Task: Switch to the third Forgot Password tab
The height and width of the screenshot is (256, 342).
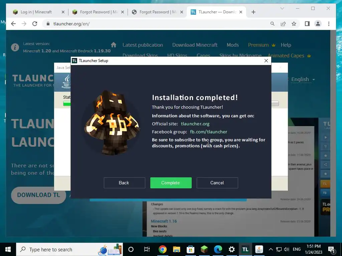Action: [x=158, y=12]
